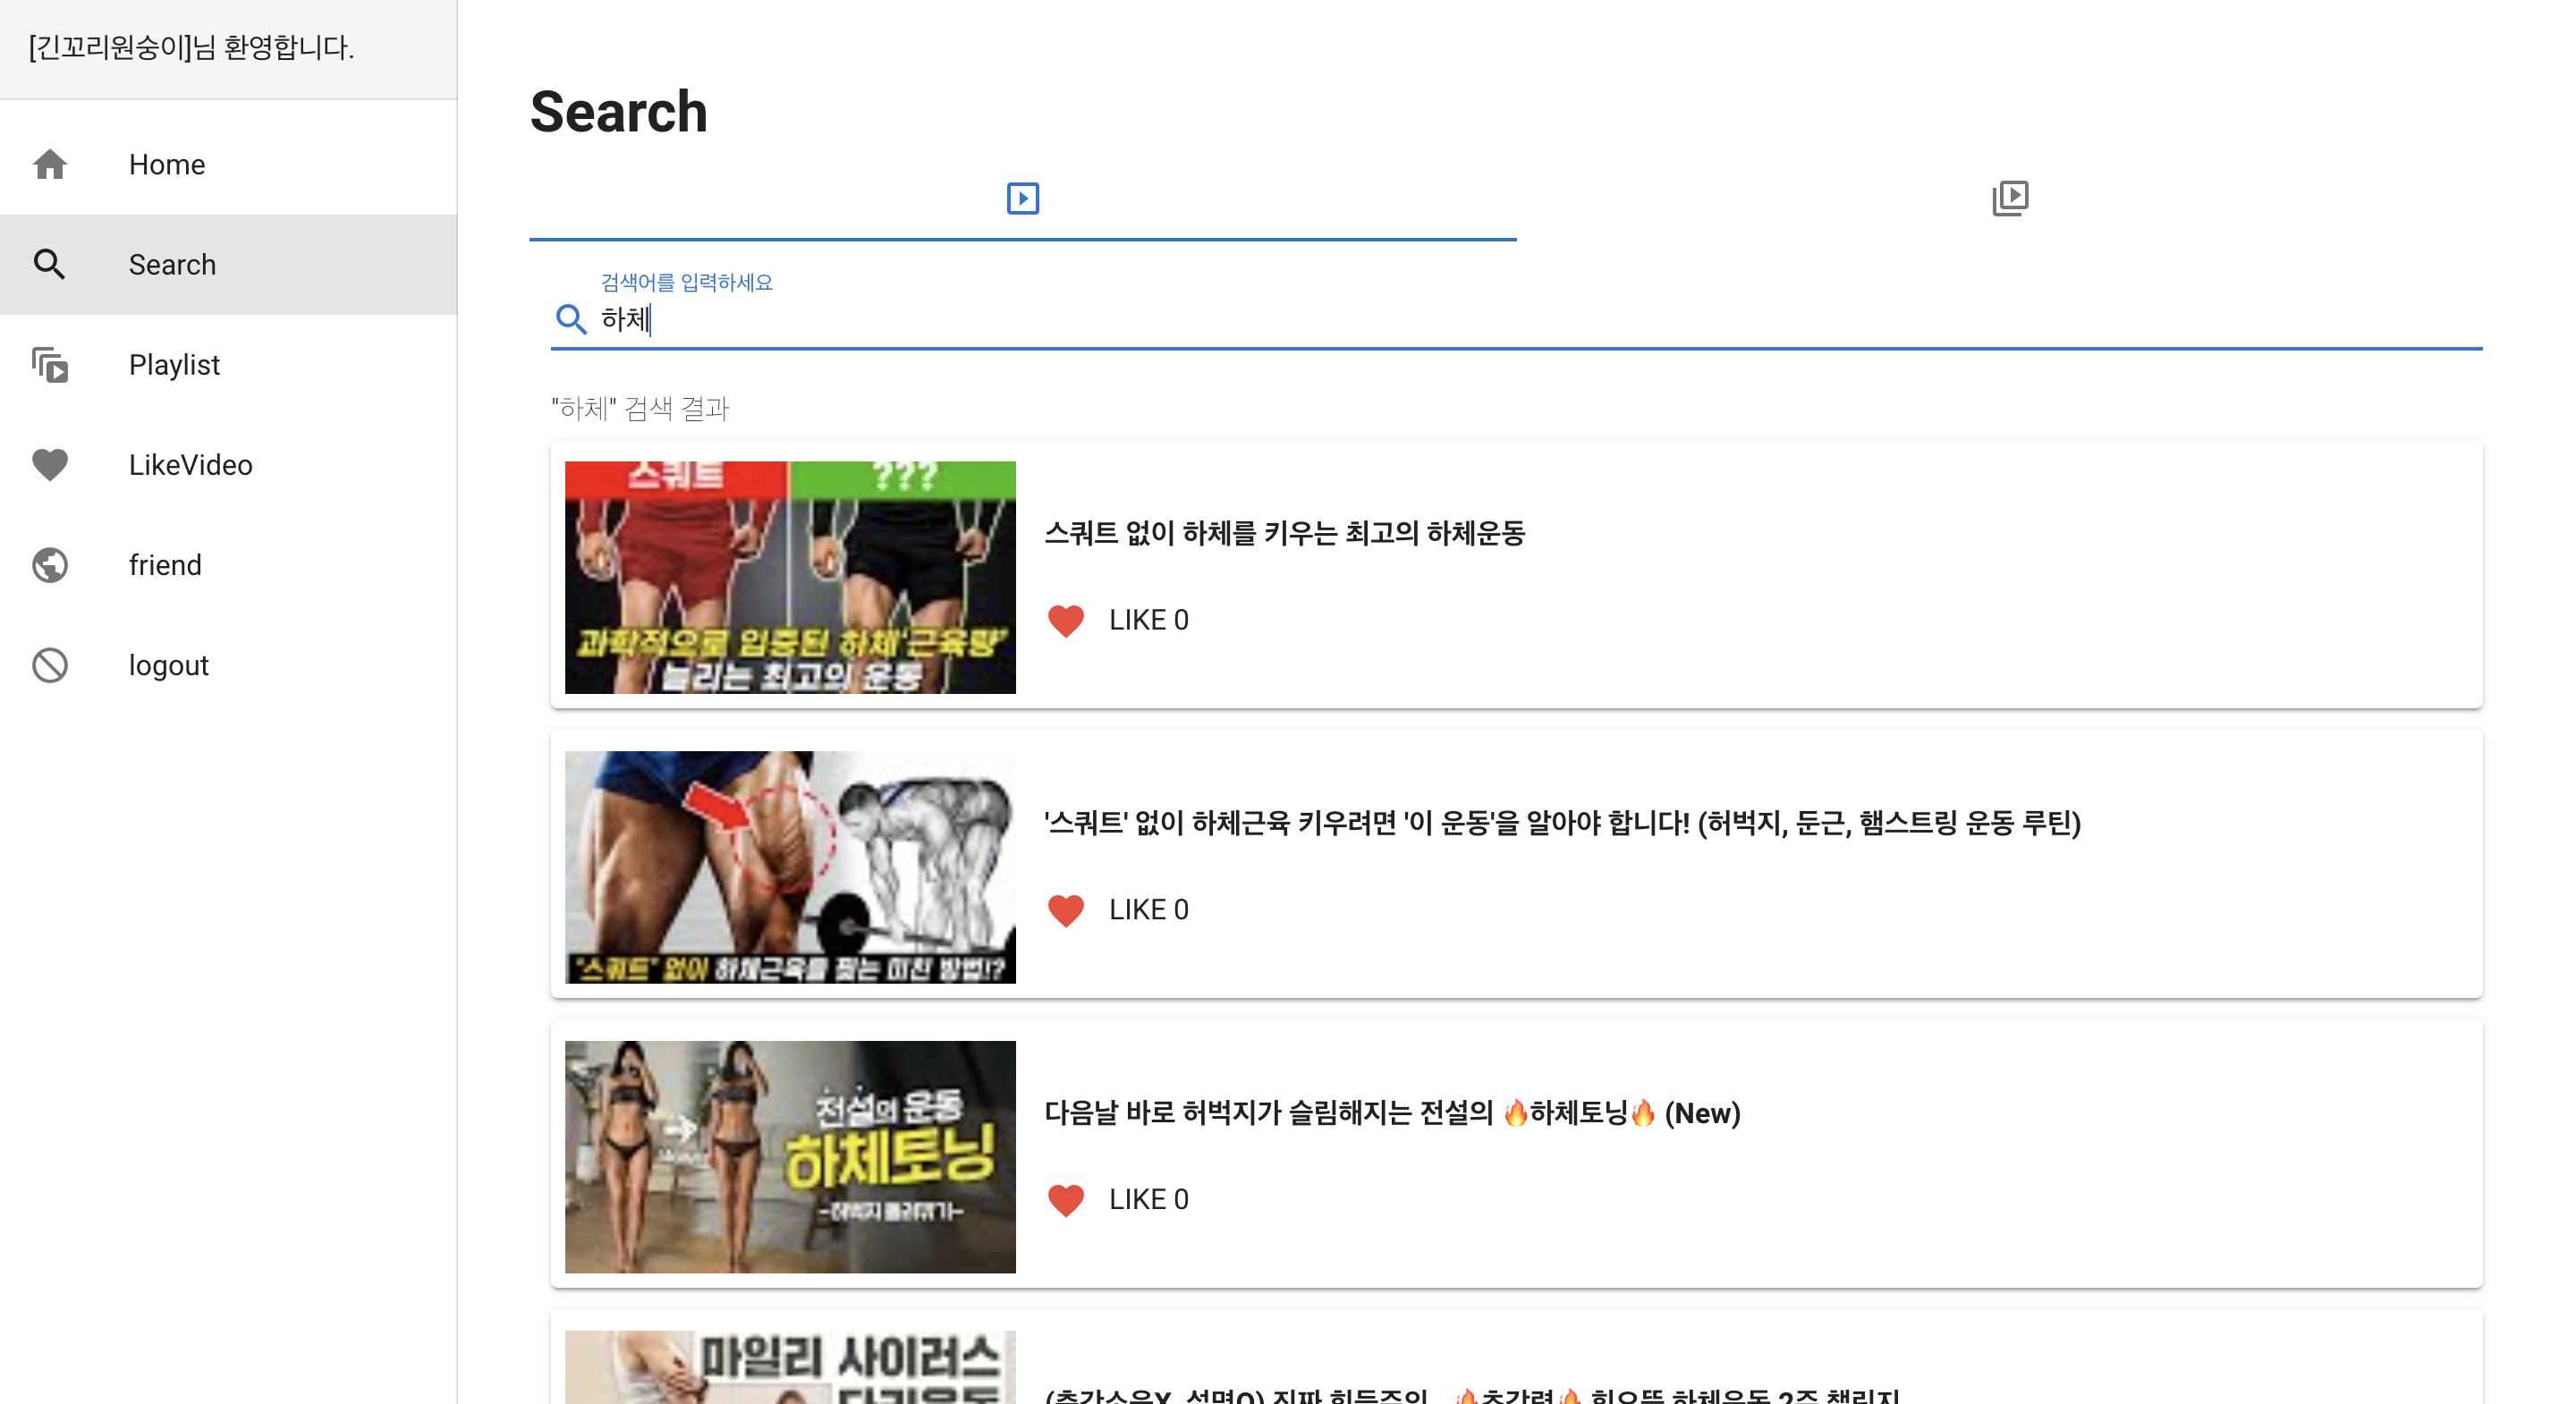Click the logout icon in the sidebar
This screenshot has width=2576, height=1404.
coord(49,664)
